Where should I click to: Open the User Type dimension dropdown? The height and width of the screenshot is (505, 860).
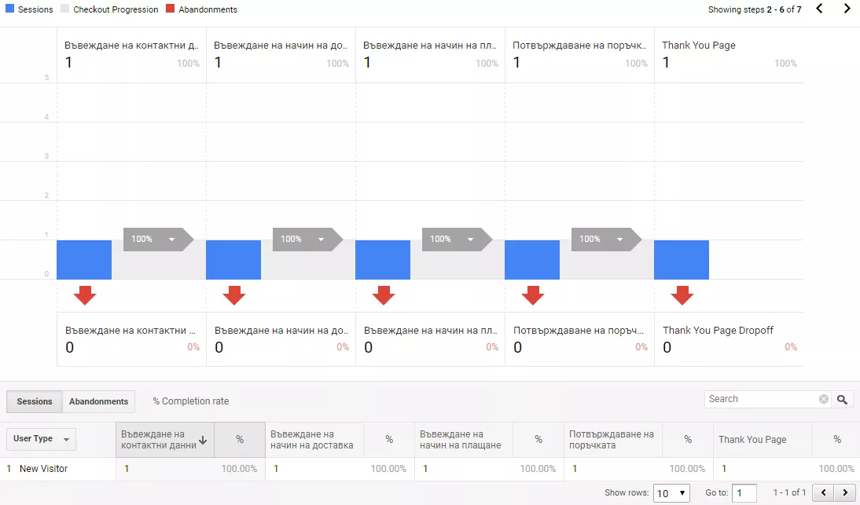41,439
